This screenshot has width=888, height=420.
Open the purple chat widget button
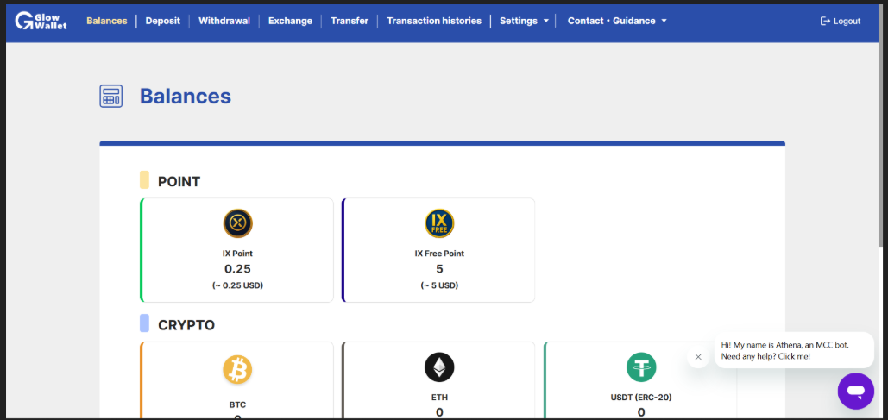(856, 392)
